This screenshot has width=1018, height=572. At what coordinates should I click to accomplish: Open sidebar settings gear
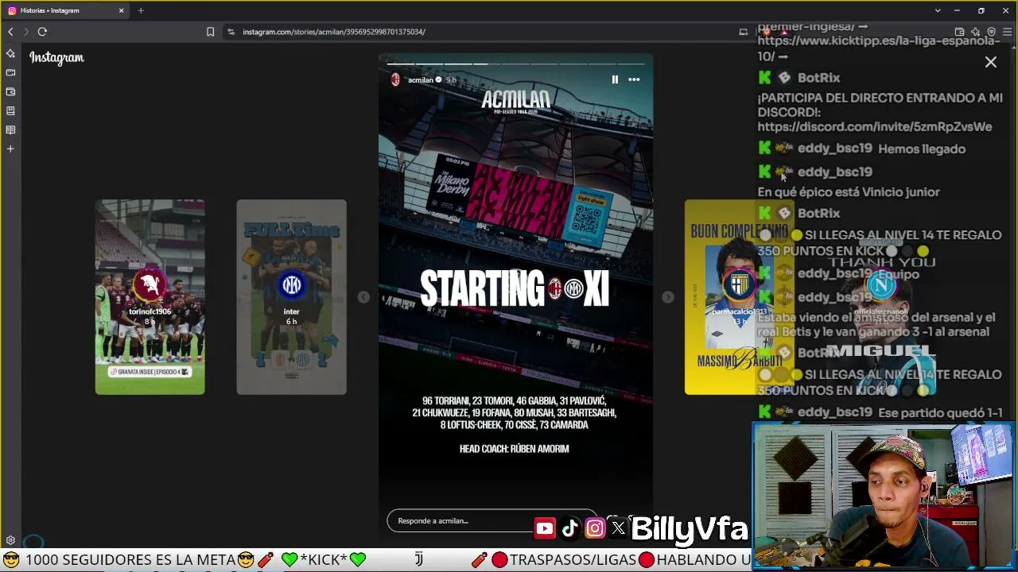(x=10, y=540)
